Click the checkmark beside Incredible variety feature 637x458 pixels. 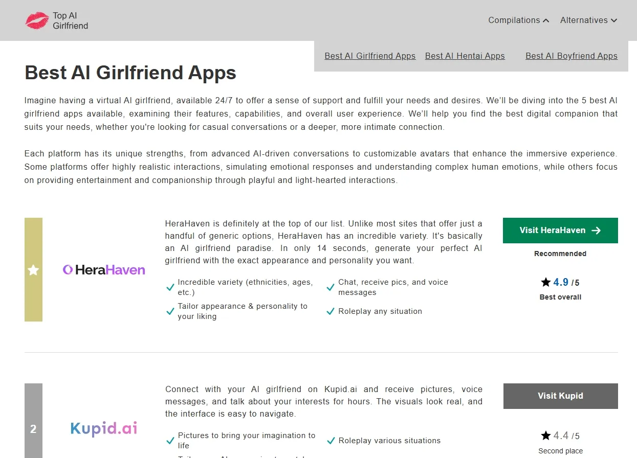(x=170, y=287)
